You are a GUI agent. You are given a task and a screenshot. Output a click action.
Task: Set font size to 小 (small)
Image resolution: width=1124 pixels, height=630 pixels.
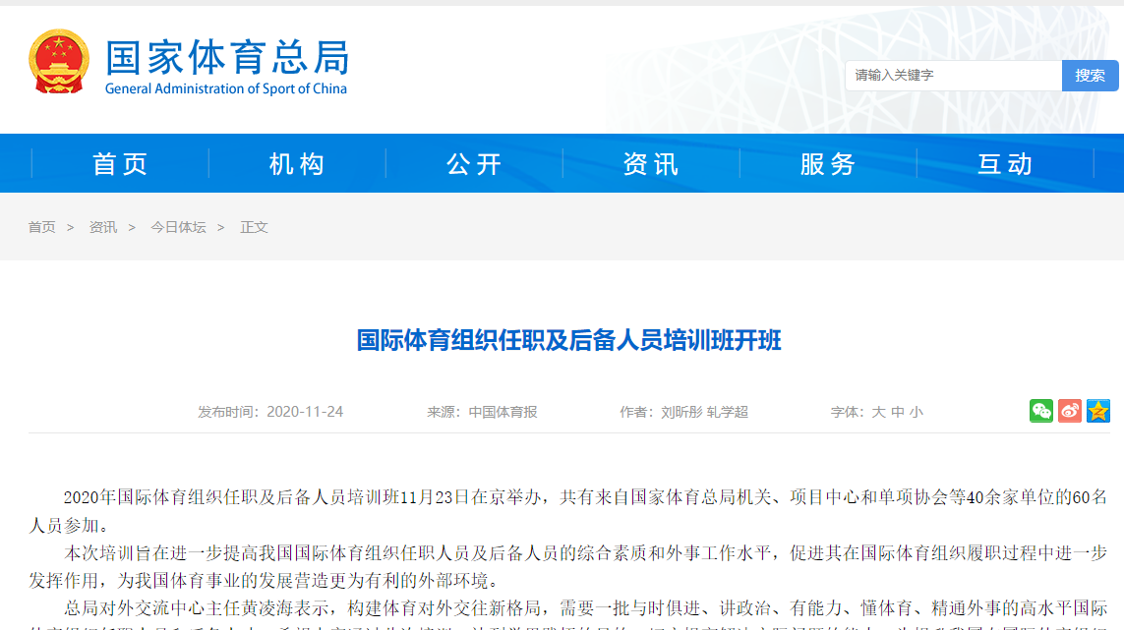[916, 412]
